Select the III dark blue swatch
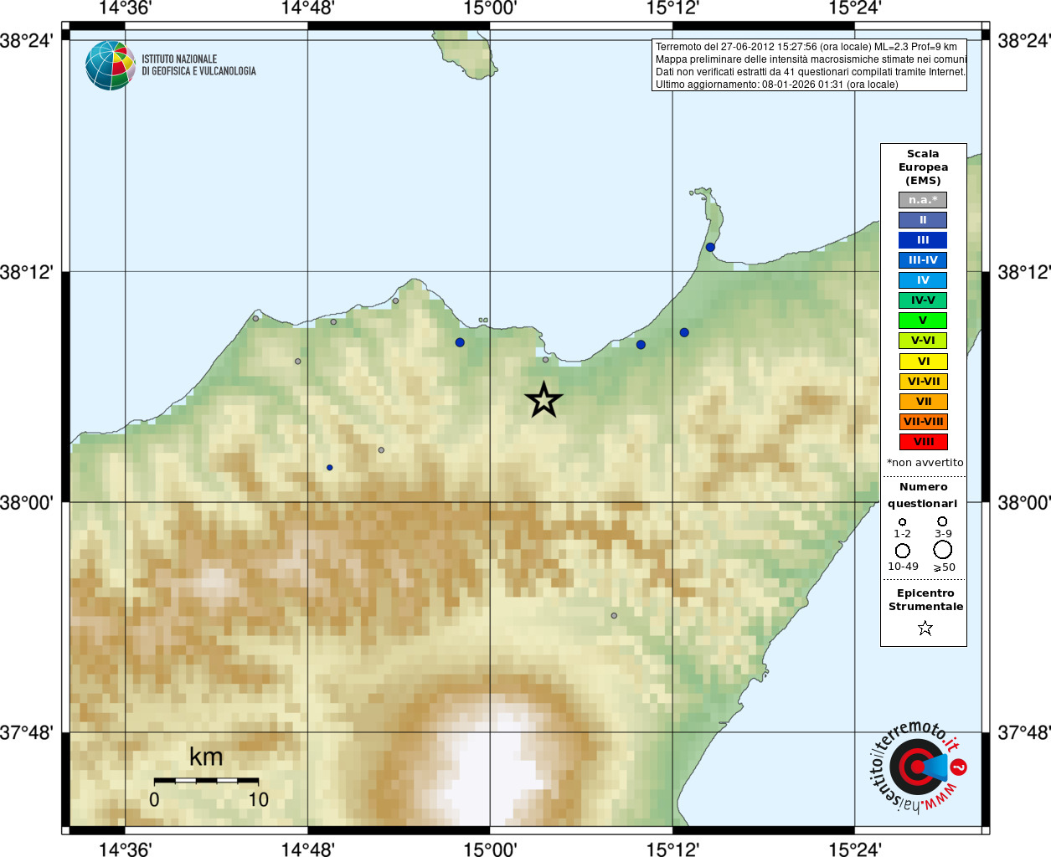Image resolution: width=1051 pixels, height=857 pixels. coord(923,240)
